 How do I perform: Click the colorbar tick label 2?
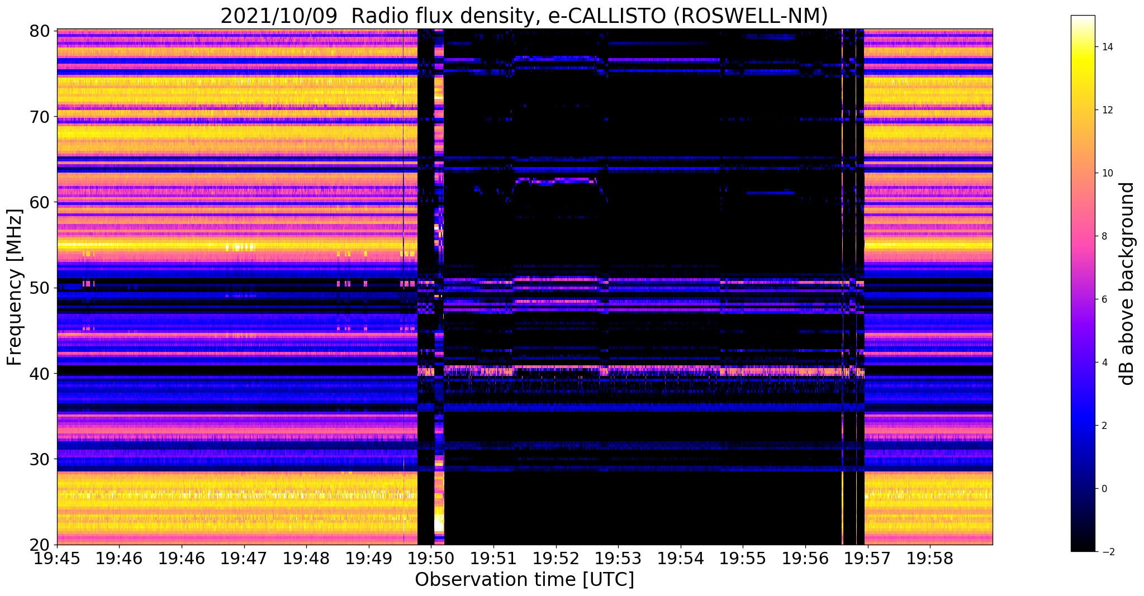click(1104, 426)
